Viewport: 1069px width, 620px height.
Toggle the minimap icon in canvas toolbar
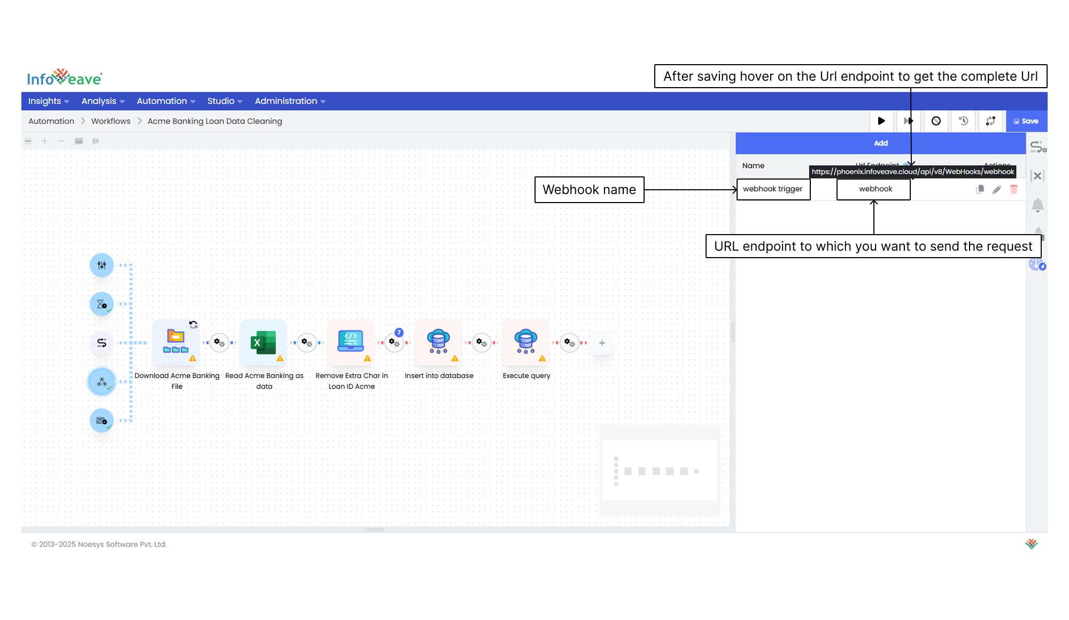[x=79, y=141]
